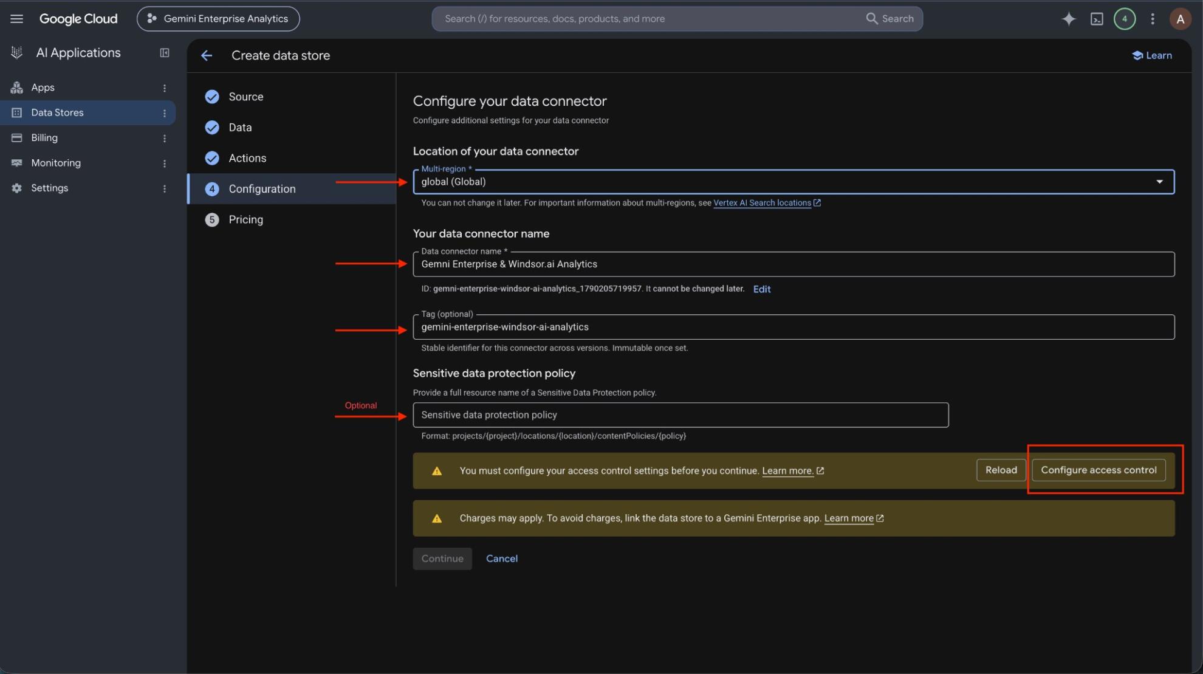Select the Configuration step
Image resolution: width=1203 pixels, height=674 pixels.
click(292, 189)
